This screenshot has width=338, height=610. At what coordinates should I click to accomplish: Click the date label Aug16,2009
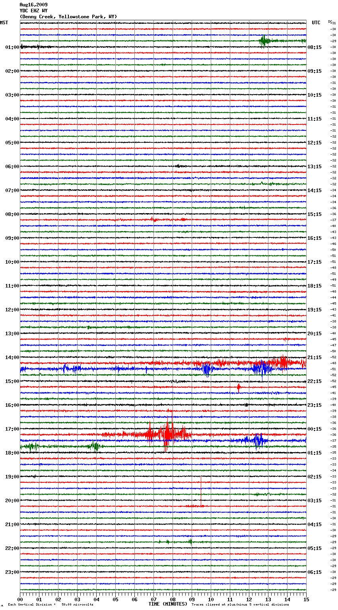click(x=33, y=5)
